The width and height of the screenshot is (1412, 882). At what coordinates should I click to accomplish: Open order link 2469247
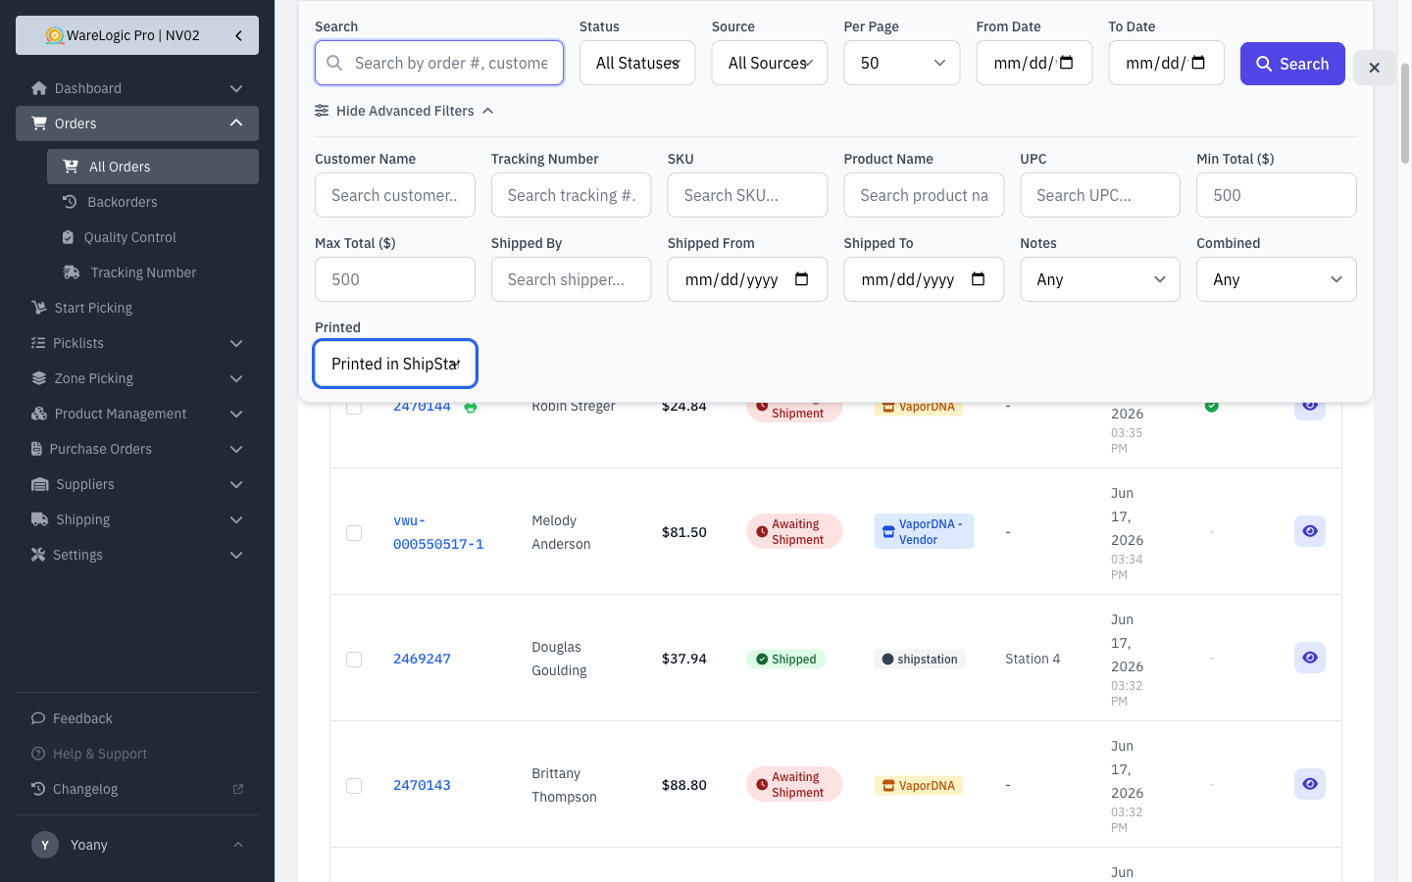pos(422,659)
